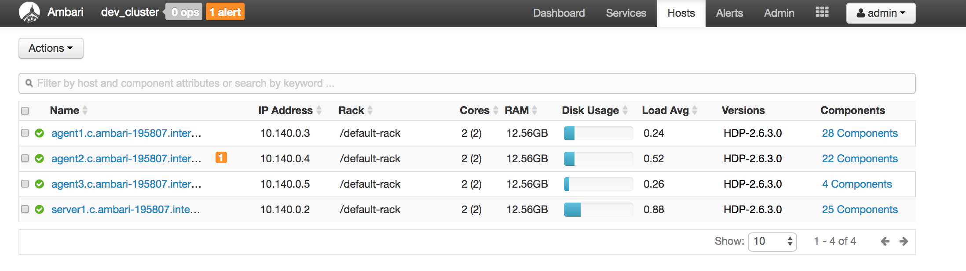Open the Actions dropdown
Screen dimensions: 966x271
tap(51, 48)
